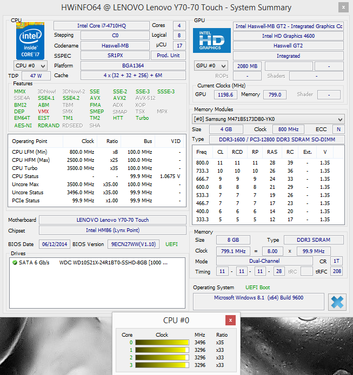353x375 pixels.
Task: Click the motherboard LENOVO Lenovo Y70-70 Touch field
Action: click(112, 220)
